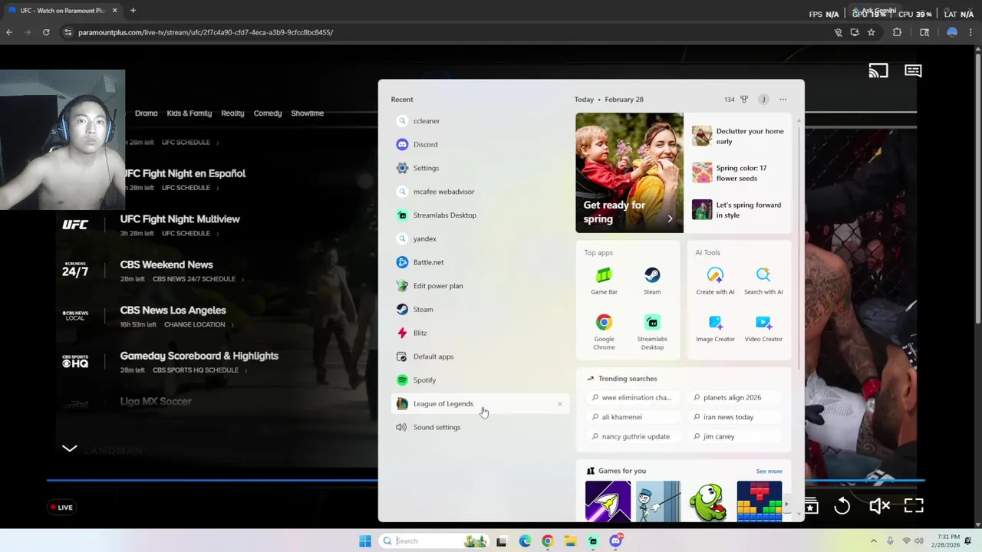Viewport: 982px width, 552px height.
Task: Search trending wwe elimination chamber
Action: 632,398
